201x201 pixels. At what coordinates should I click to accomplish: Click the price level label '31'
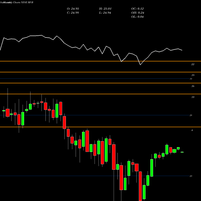[x=191, y=79]
